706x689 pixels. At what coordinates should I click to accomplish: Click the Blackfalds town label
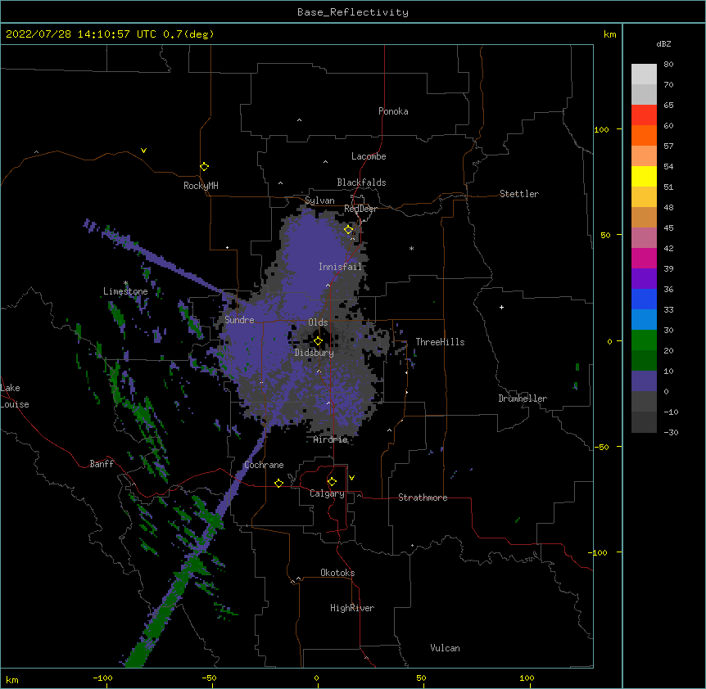pyautogui.click(x=361, y=182)
